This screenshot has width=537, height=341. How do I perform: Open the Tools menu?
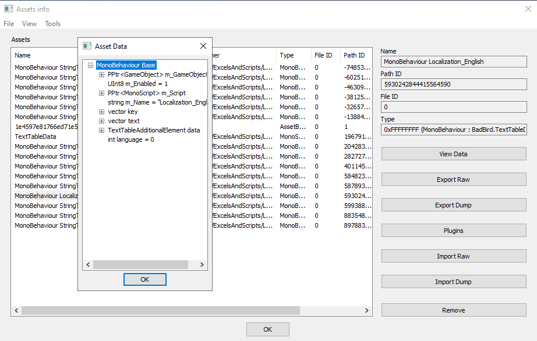pos(52,23)
